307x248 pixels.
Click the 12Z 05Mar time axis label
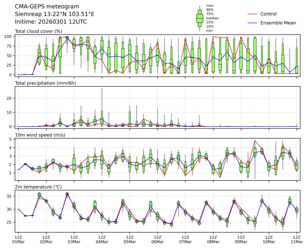click(x=130, y=239)
